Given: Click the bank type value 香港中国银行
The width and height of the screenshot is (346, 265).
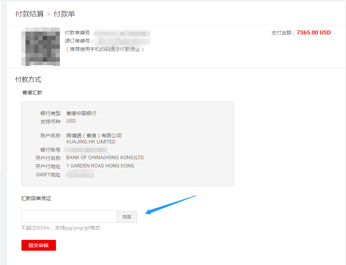Looking at the screenshot, I should point(81,113).
